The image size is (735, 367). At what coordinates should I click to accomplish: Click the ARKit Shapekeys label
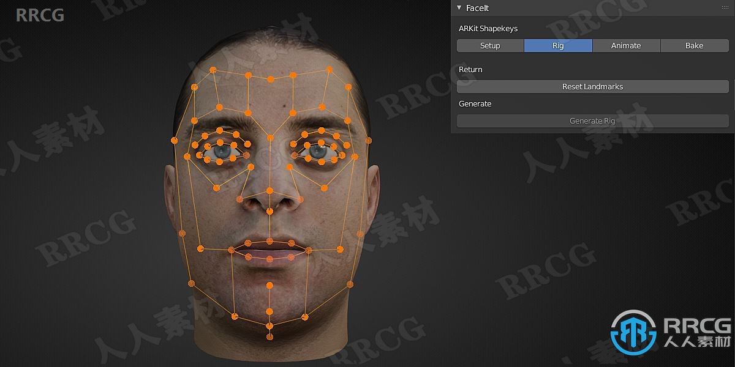pos(488,29)
